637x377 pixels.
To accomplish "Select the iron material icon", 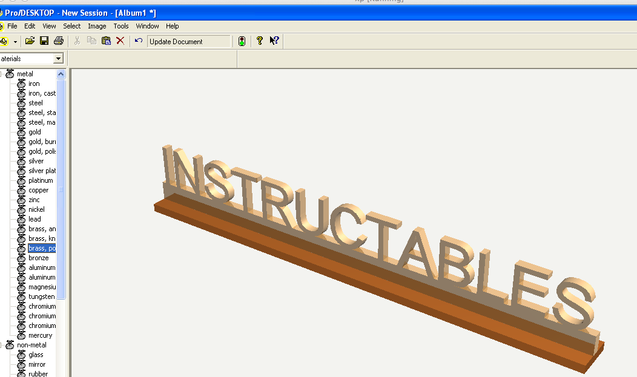I will pos(22,84).
